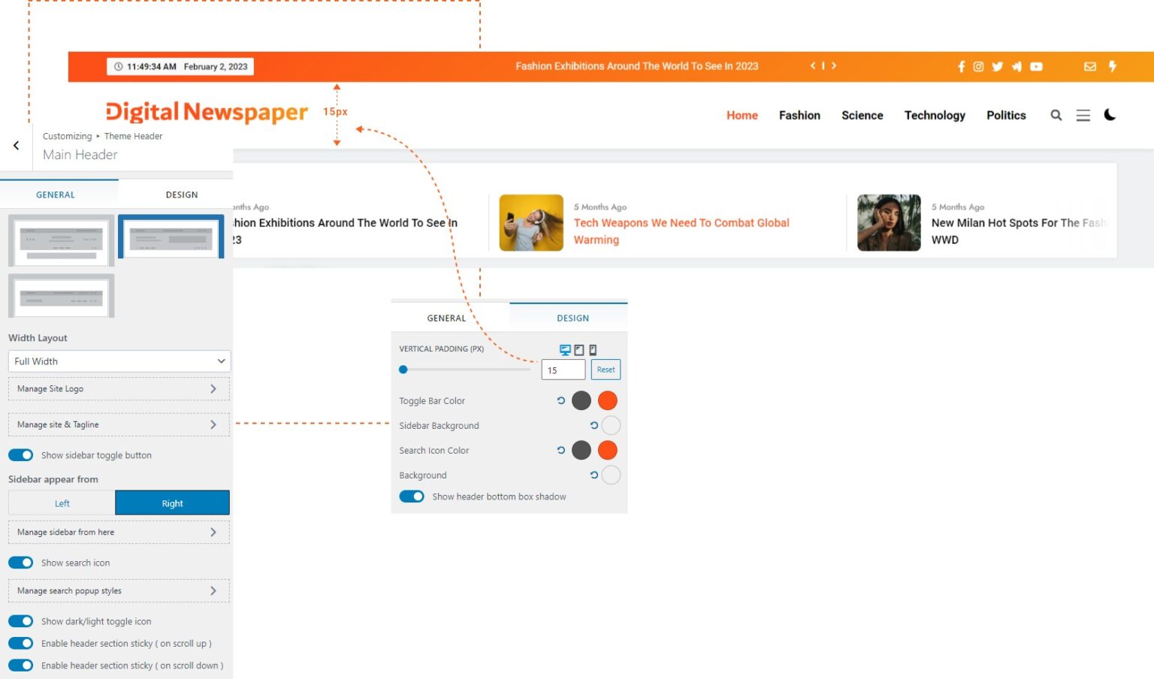Click the YouTube icon in top bar
1154x679 pixels.
click(1036, 66)
